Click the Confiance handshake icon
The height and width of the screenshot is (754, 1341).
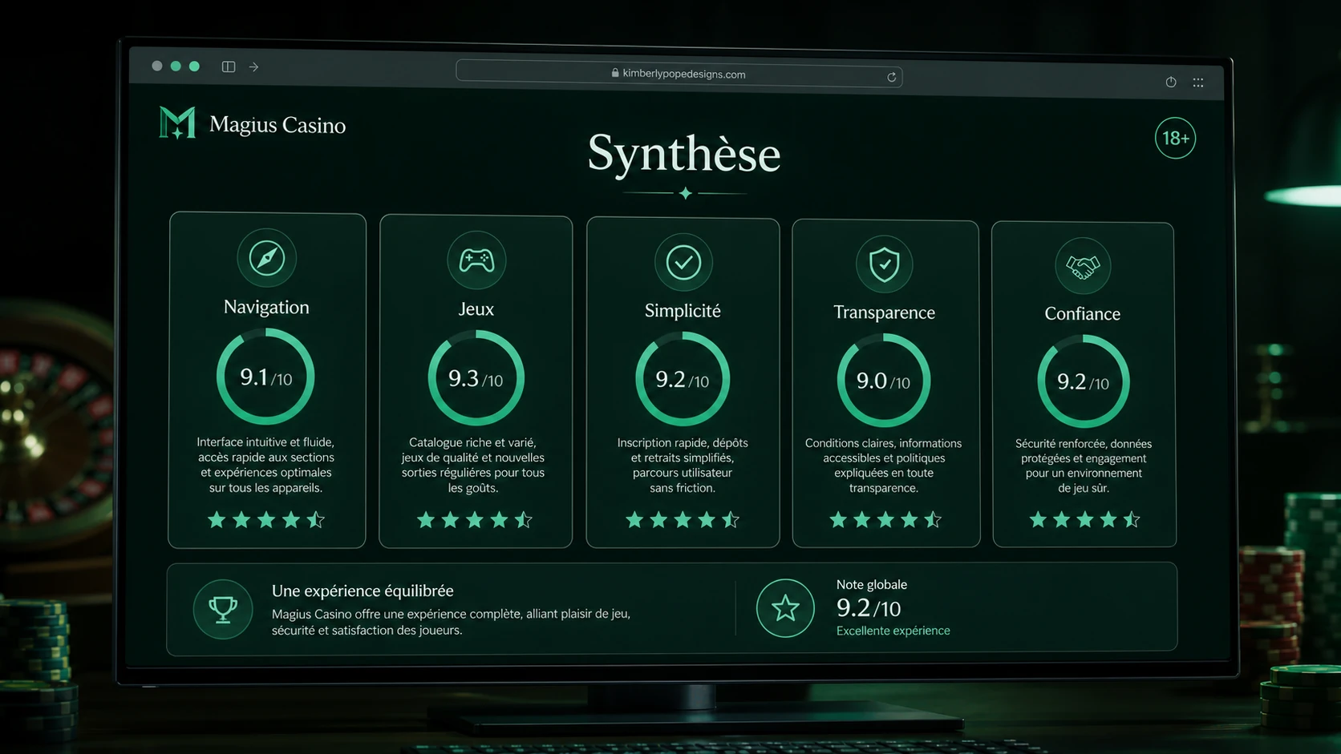tap(1083, 266)
